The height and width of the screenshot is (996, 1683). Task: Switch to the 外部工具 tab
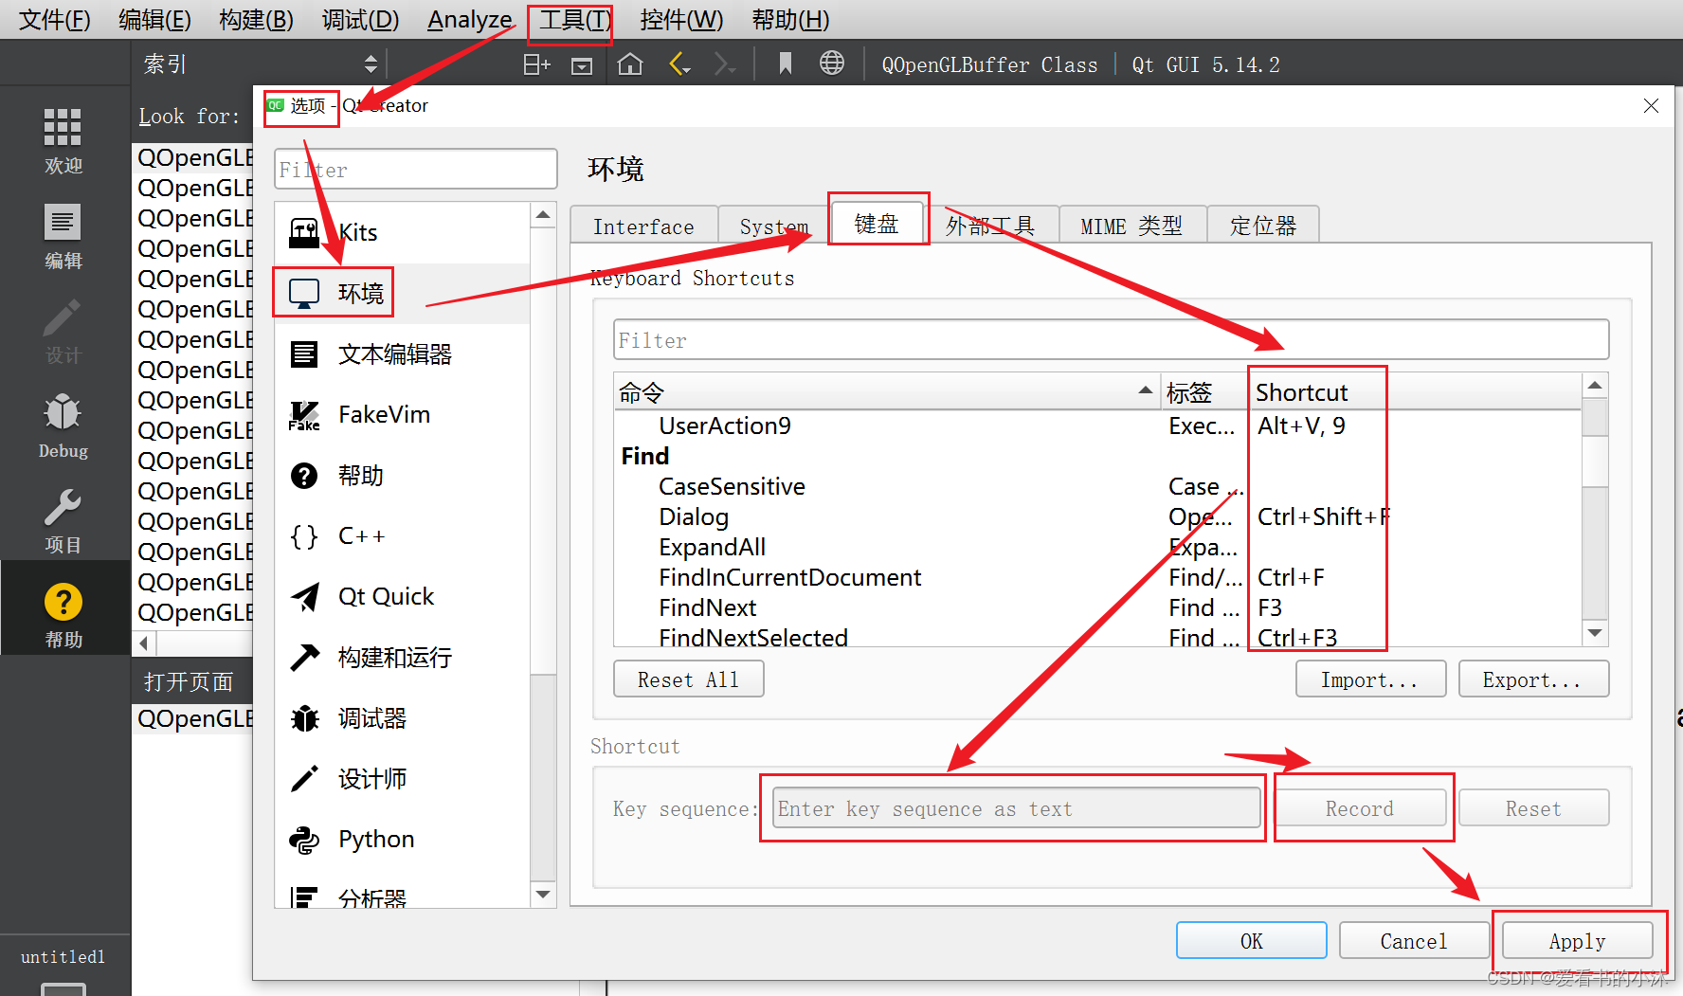click(990, 226)
